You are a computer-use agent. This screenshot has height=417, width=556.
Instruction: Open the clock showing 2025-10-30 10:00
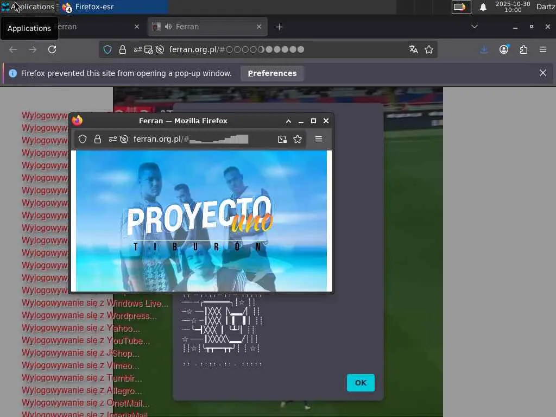tap(513, 7)
